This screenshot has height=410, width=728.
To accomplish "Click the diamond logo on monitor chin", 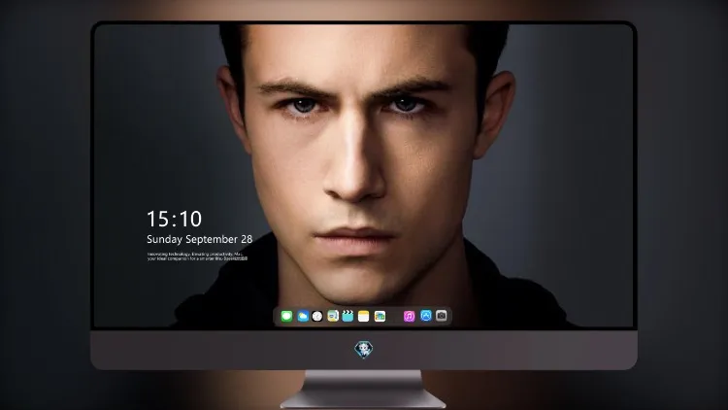I will [364, 350].
